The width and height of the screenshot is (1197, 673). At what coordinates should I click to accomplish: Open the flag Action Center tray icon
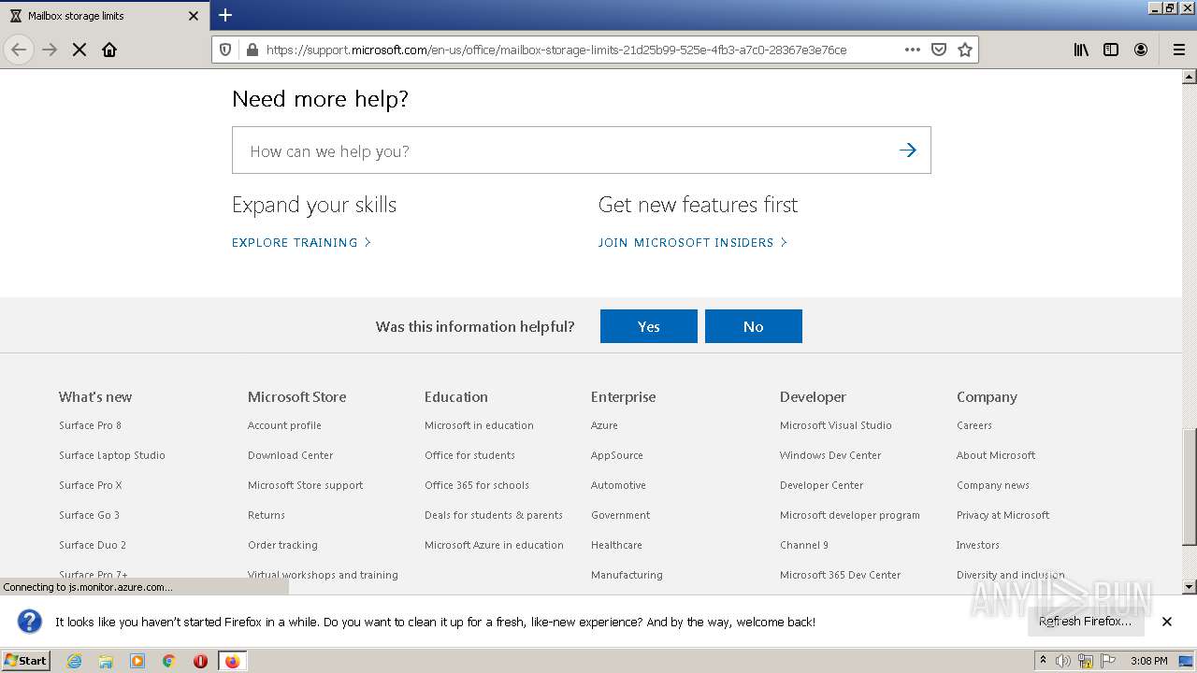pyautogui.click(x=1108, y=661)
